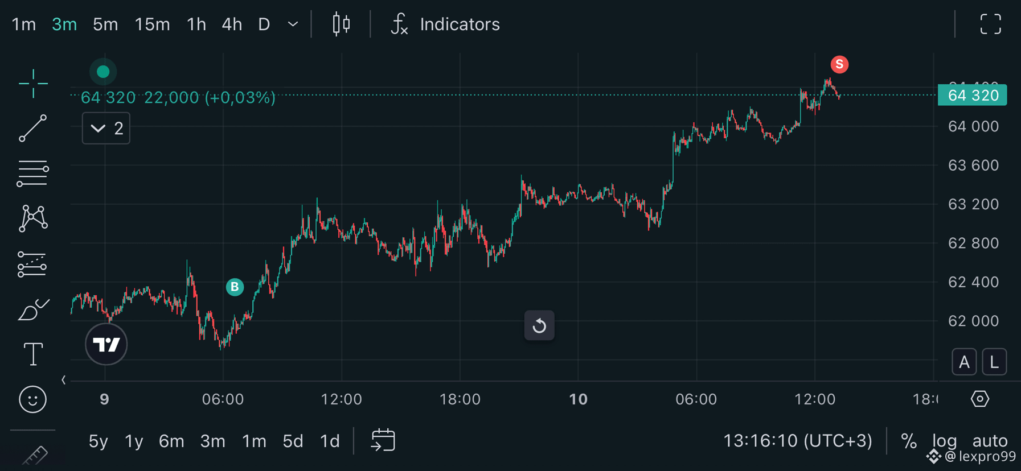Click the date 10 on time axis

(x=578, y=399)
